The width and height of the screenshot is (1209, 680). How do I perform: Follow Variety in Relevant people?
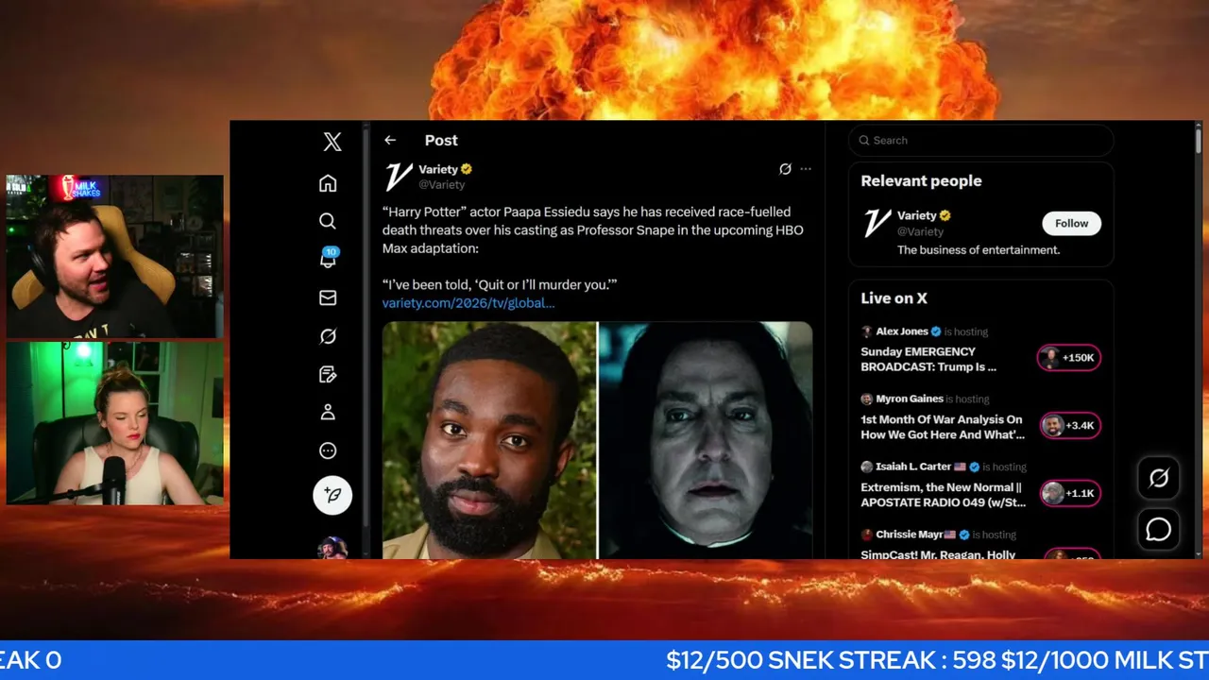click(x=1072, y=224)
